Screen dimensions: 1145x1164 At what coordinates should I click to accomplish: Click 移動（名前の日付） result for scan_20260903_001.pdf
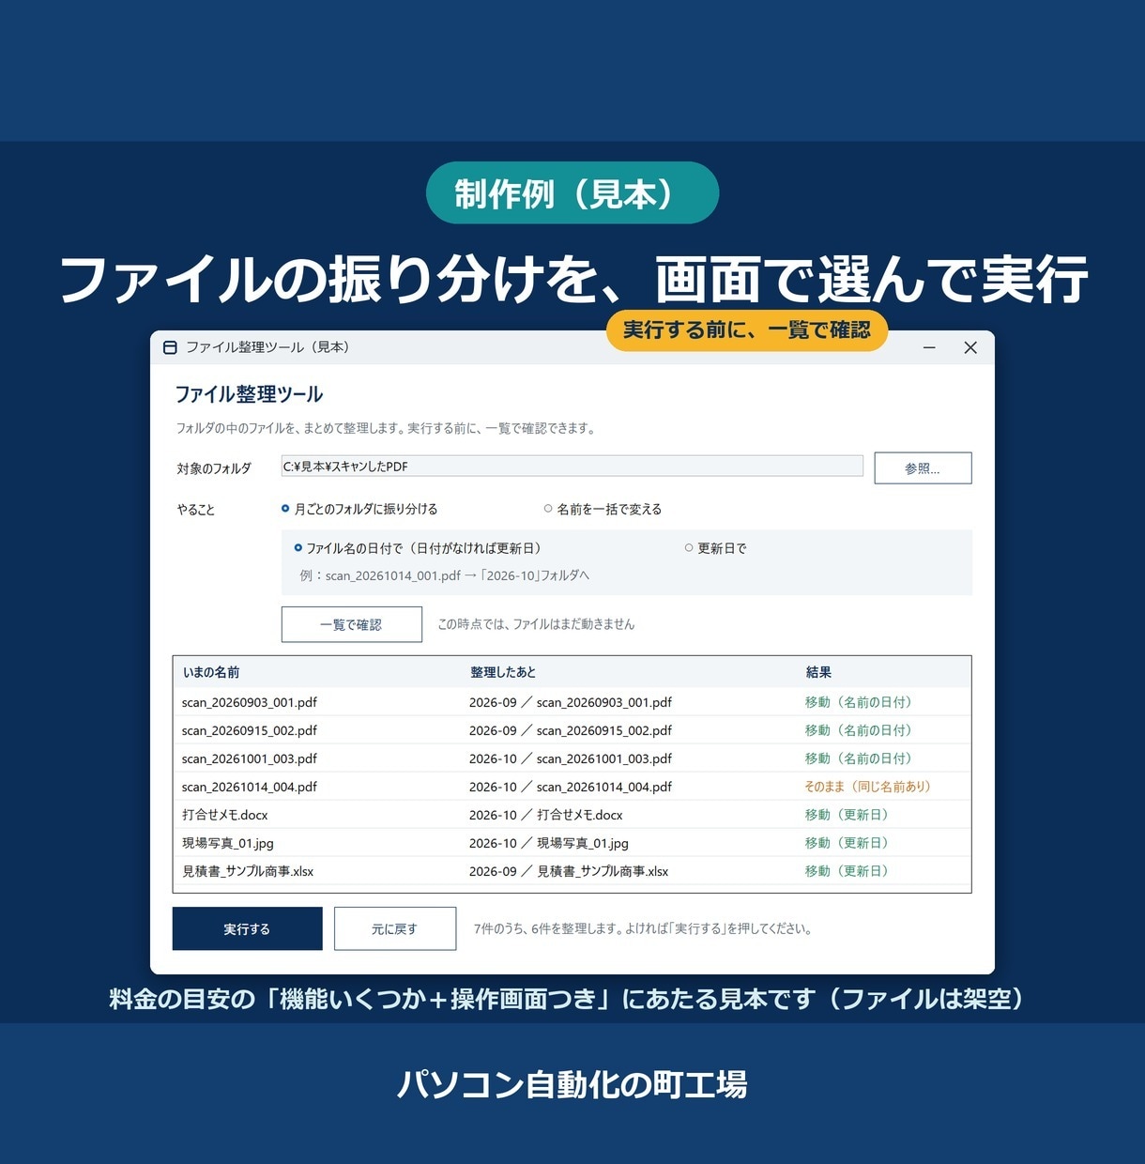(859, 702)
